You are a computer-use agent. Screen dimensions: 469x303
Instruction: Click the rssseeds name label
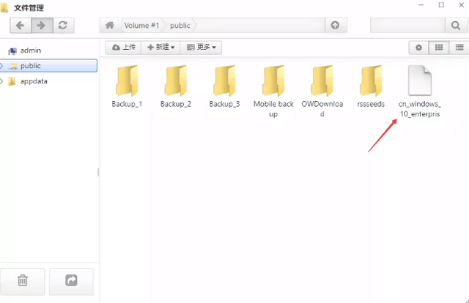point(371,104)
